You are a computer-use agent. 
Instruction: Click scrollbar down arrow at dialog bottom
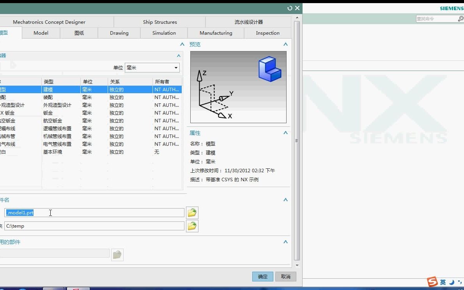[x=297, y=265]
